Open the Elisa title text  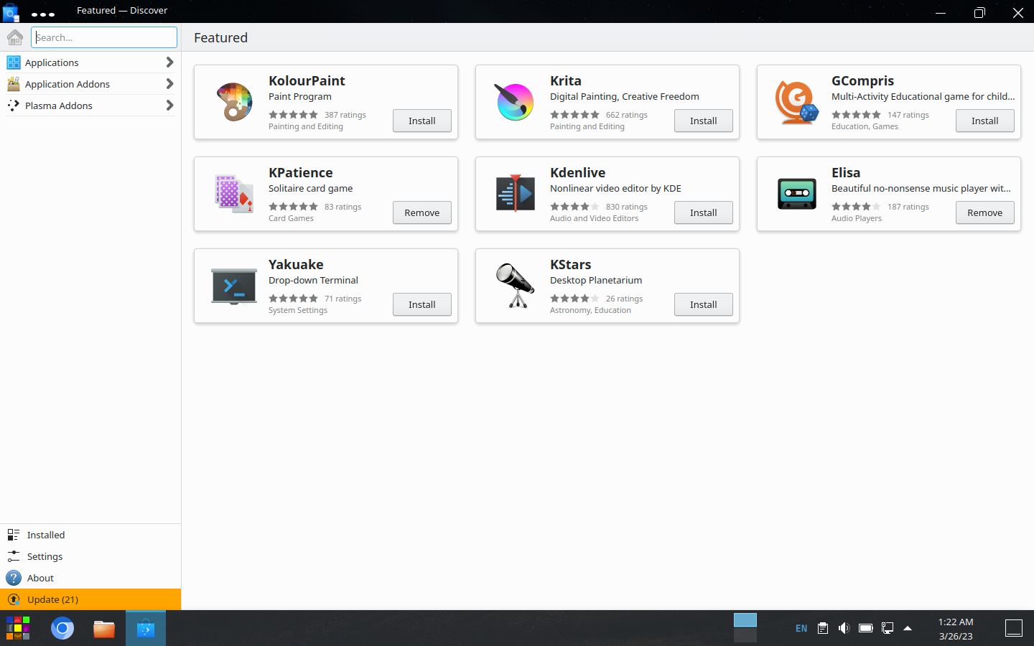click(x=846, y=172)
